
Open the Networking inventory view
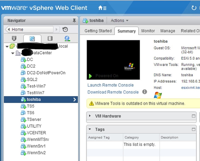[x=67, y=39]
